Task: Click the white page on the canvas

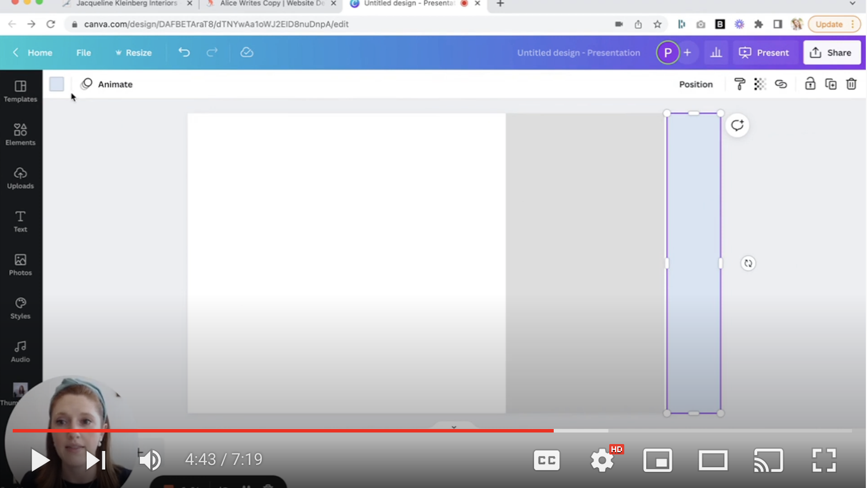Action: [x=347, y=263]
